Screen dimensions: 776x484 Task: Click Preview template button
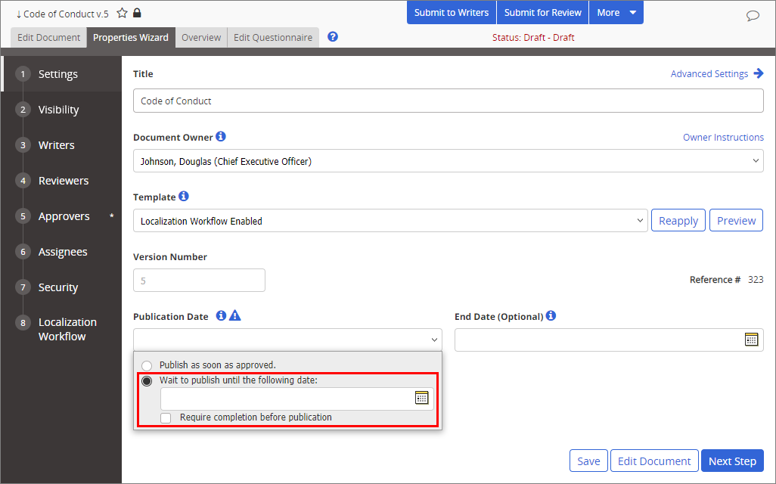(x=736, y=221)
